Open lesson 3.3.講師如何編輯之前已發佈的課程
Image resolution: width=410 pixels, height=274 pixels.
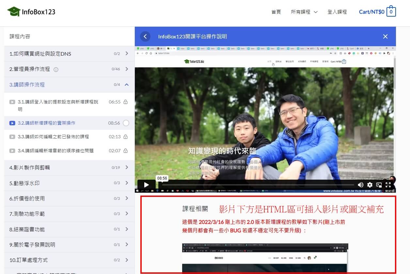point(53,137)
